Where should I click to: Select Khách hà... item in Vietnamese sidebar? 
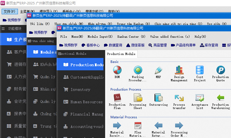tap(42, 64)
